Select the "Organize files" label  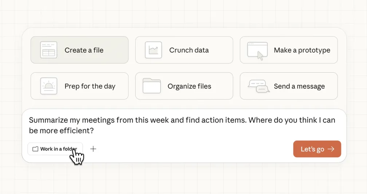click(189, 86)
